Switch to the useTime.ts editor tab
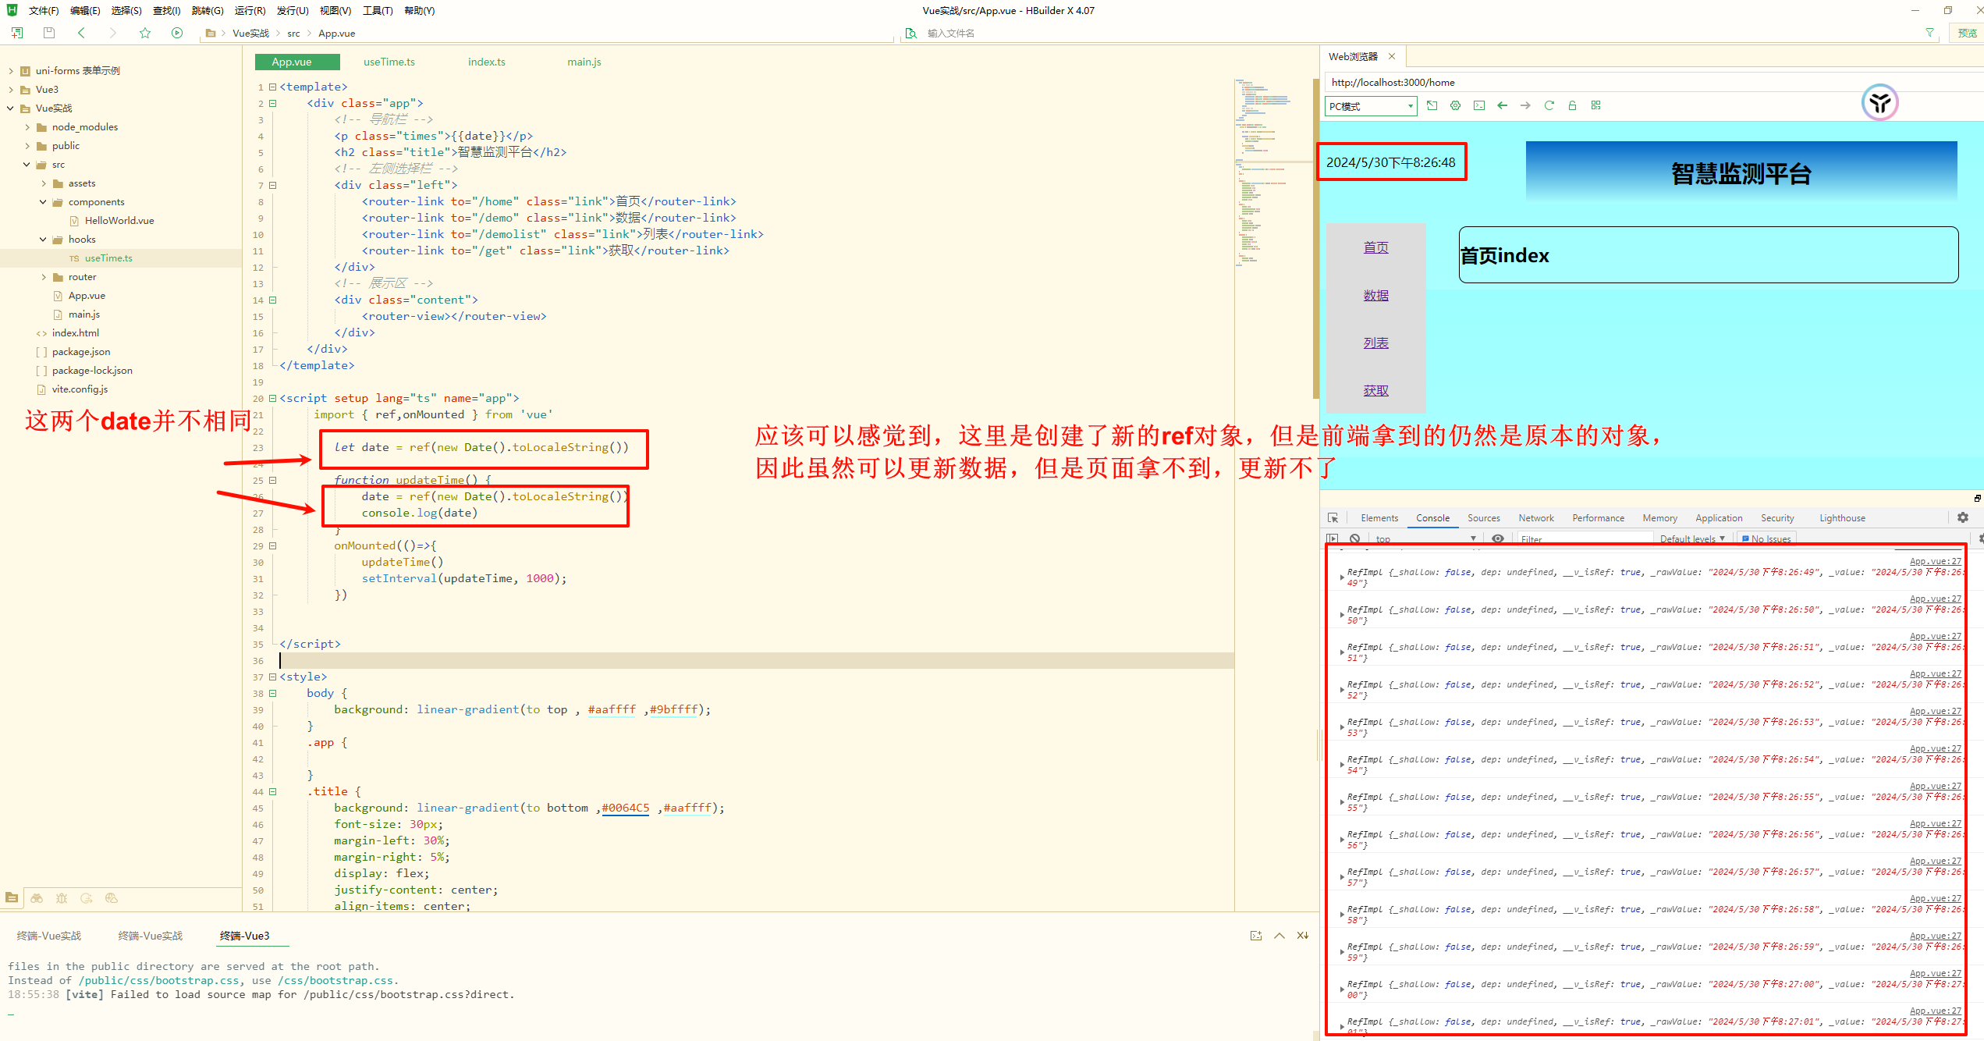The image size is (1984, 1041). 389,62
